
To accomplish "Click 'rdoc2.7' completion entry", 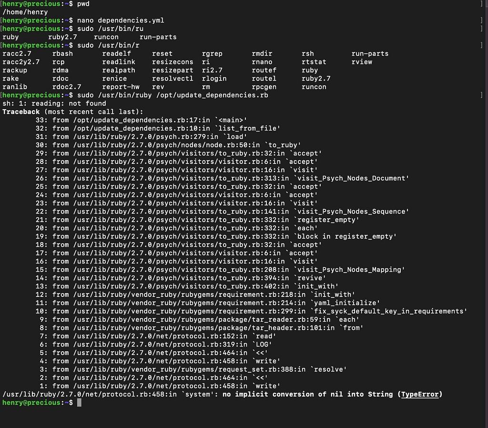I will coord(67,87).
